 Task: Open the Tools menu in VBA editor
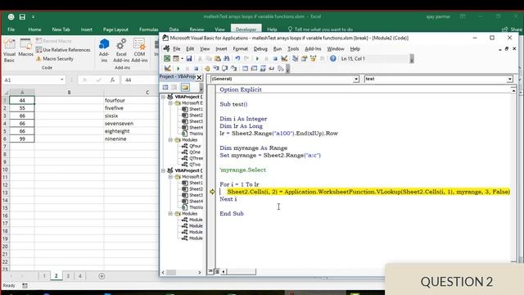[293, 49]
